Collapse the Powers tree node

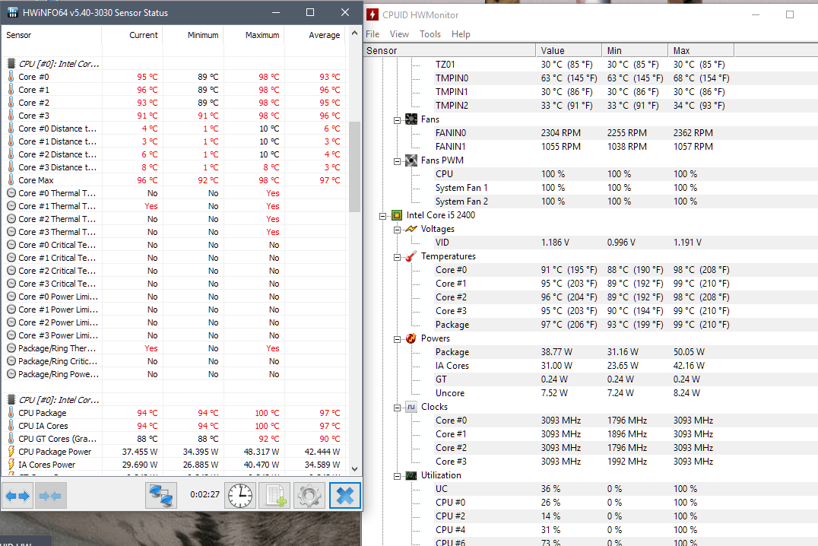(x=397, y=338)
